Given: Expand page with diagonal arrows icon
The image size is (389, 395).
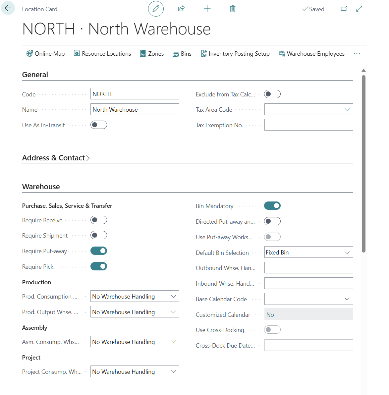Looking at the screenshot, I should 359,9.
